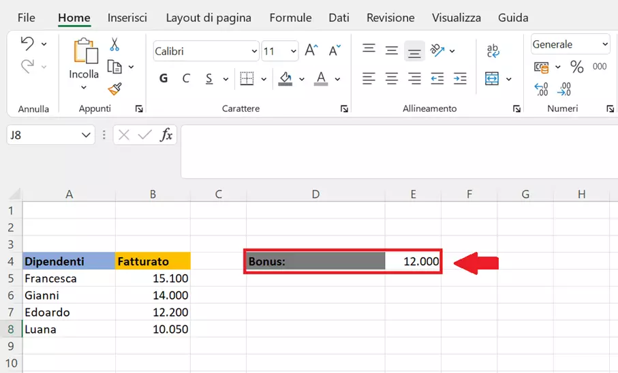Screen dimensions: 618x373
Task: Decrease decimal places icon
Action: [564, 89]
